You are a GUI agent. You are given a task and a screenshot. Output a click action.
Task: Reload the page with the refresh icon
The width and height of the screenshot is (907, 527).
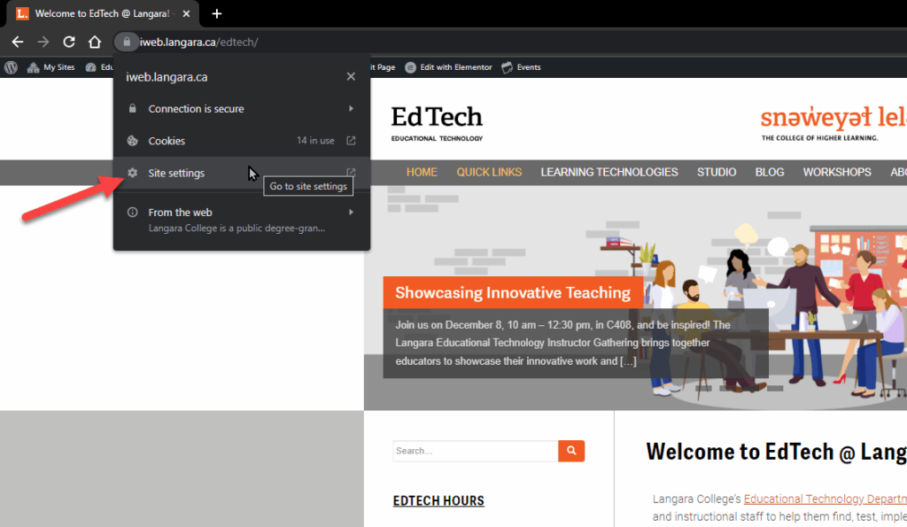click(69, 42)
